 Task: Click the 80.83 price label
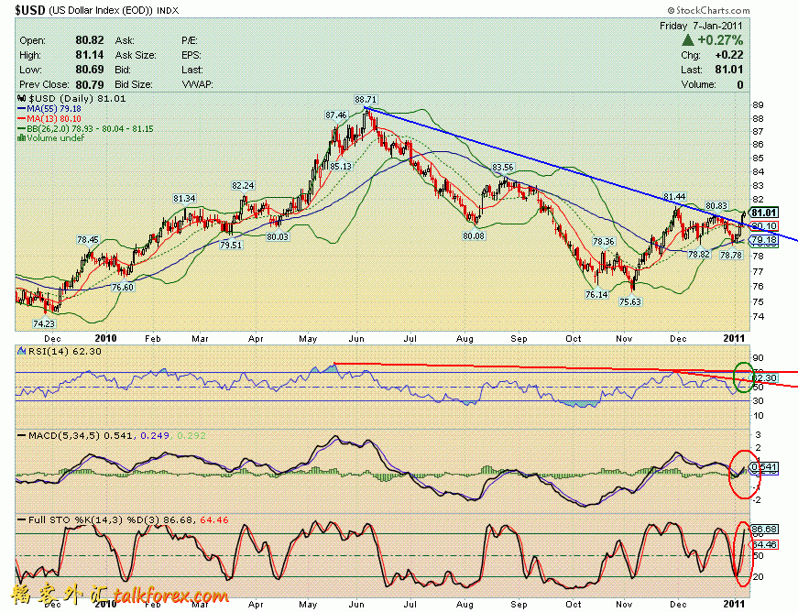click(x=716, y=205)
